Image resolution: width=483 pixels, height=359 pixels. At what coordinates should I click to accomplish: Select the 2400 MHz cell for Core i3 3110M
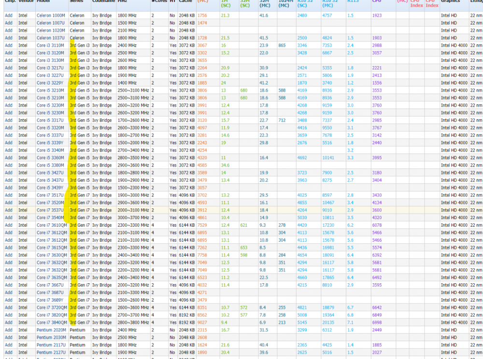(127, 45)
